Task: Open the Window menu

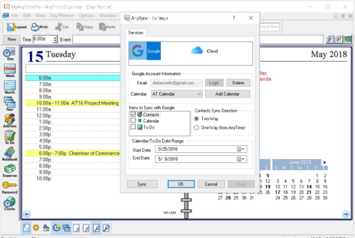Action: point(108,15)
